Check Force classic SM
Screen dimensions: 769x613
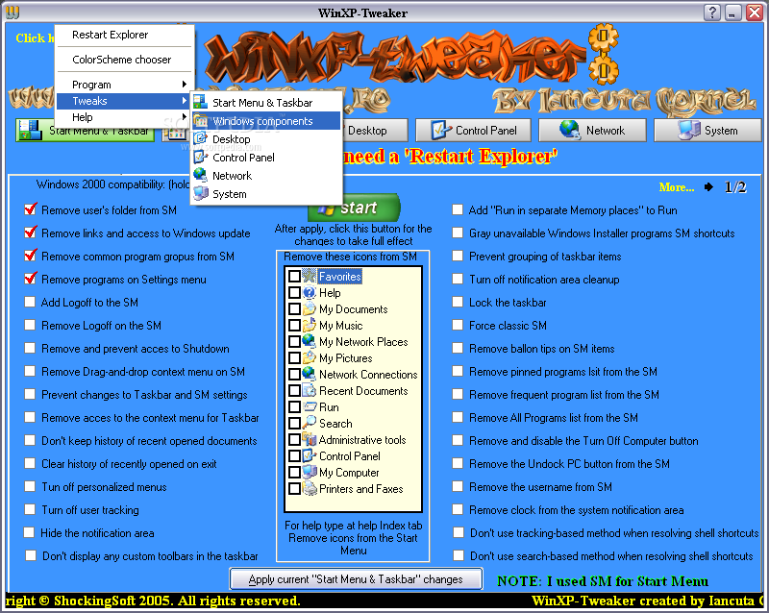458,325
